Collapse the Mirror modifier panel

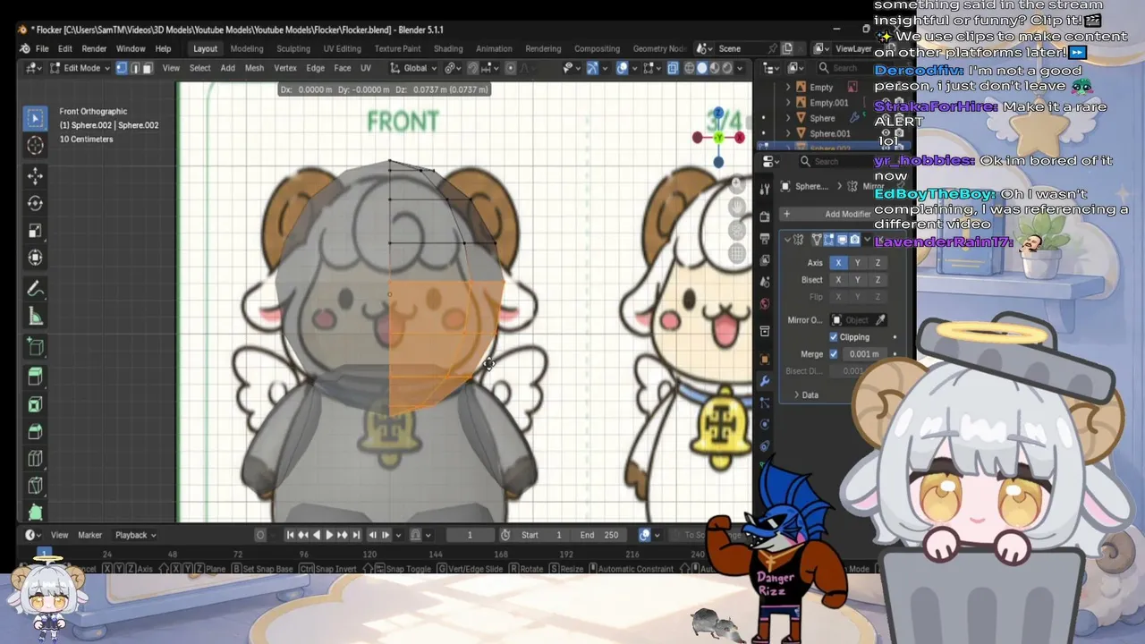coord(787,240)
